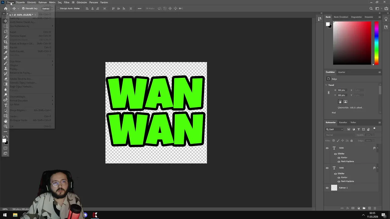Open the Windows Start menu
Image resolution: width=390 pixels, height=219 pixels.
click(x=5, y=215)
